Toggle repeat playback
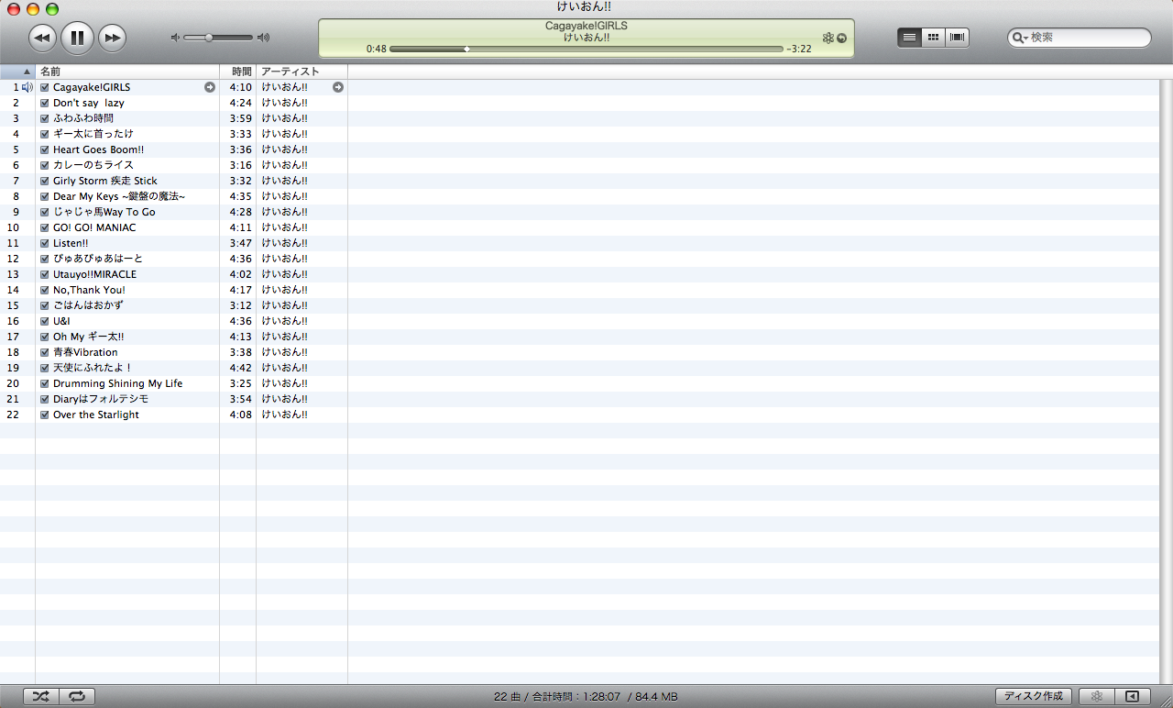Viewport: 1173px width, 708px height. [77, 697]
